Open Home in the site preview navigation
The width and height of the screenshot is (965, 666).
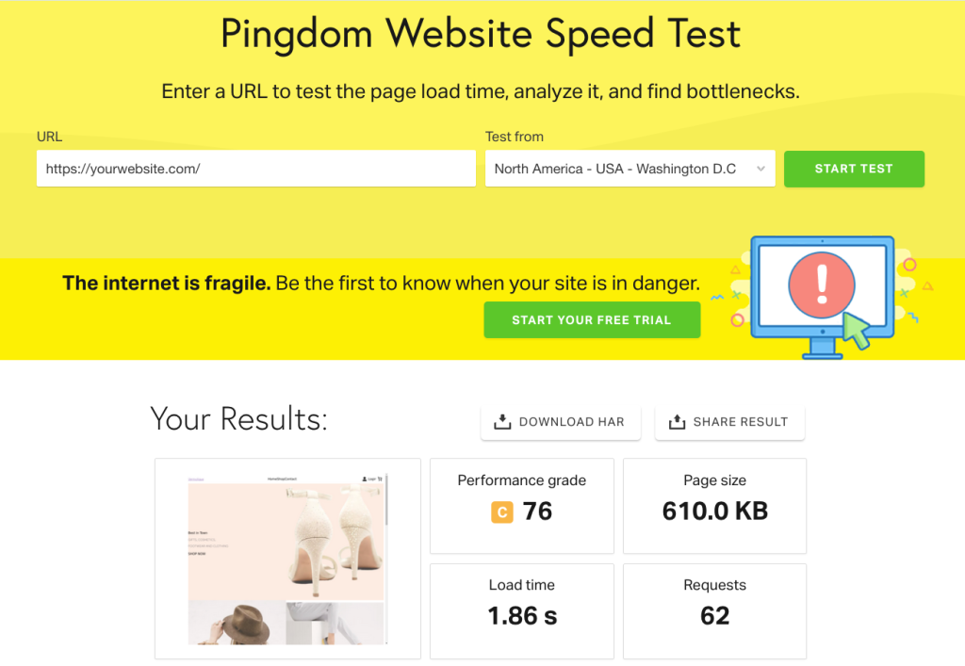click(x=270, y=479)
